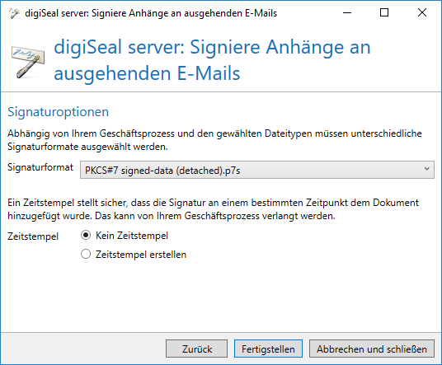Click the large blue digiSeal server header title
The width and height of the screenshot is (442, 365).
212,59
